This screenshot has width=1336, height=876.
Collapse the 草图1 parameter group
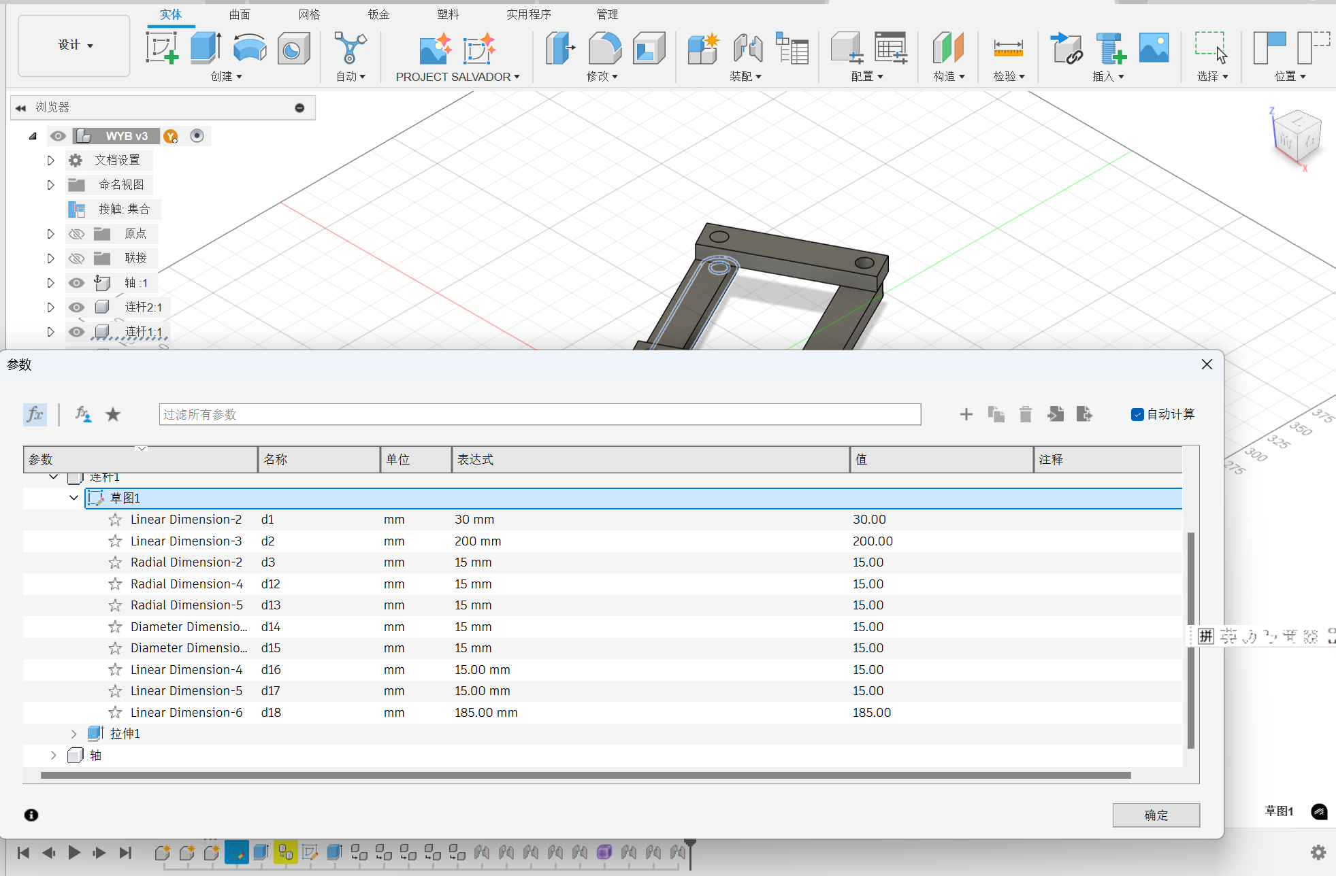tap(74, 498)
